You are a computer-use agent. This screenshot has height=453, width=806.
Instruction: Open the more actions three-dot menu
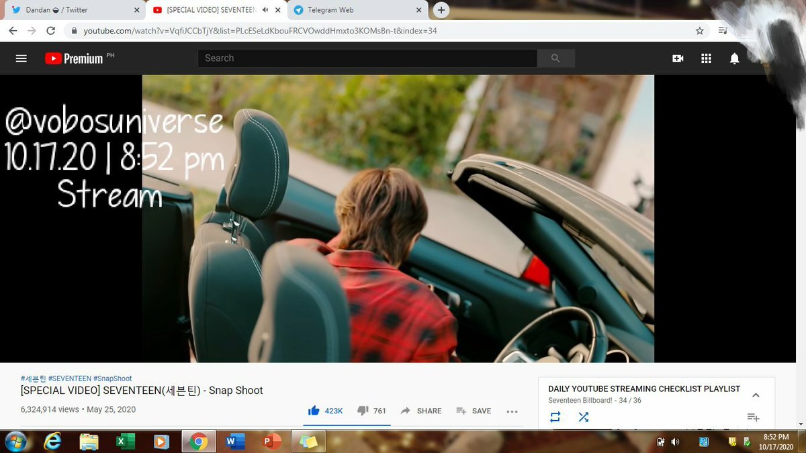pos(512,411)
